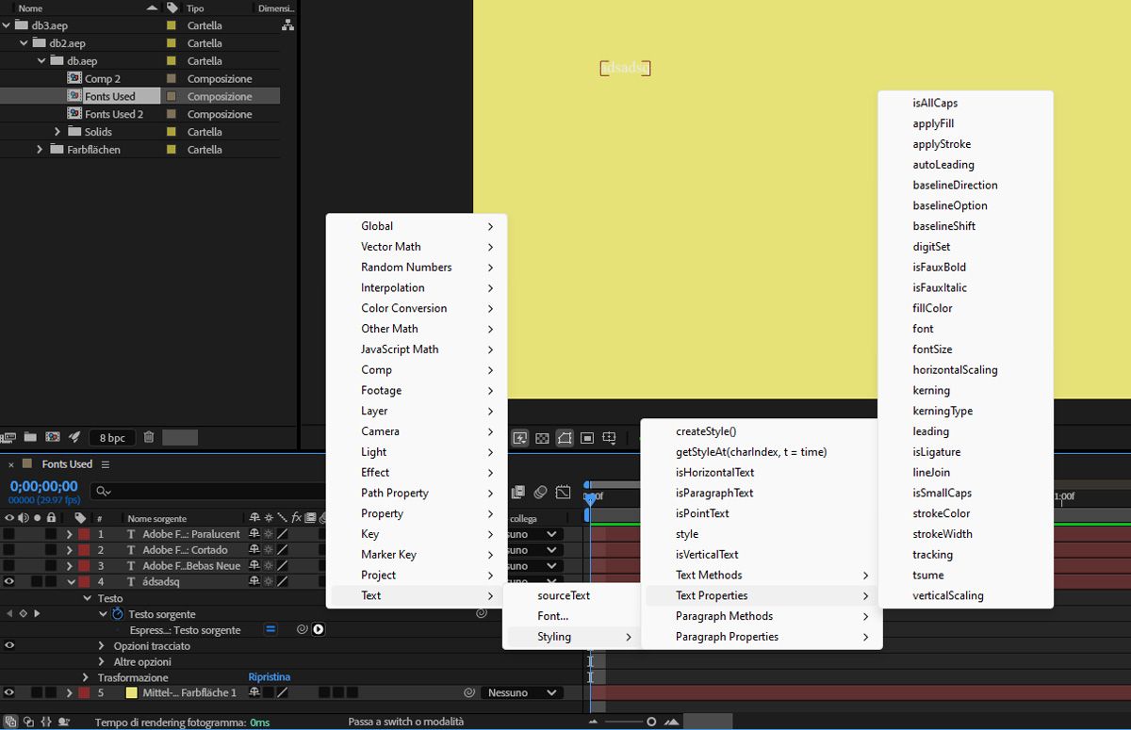This screenshot has width=1131, height=730.
Task: Toggle rasterize switch on Cortado layer
Action: coord(269,550)
